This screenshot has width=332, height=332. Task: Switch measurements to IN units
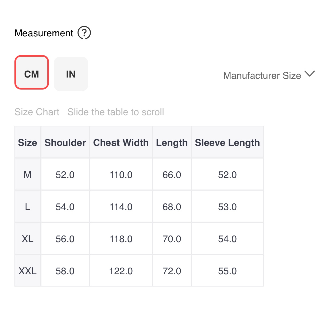point(71,74)
